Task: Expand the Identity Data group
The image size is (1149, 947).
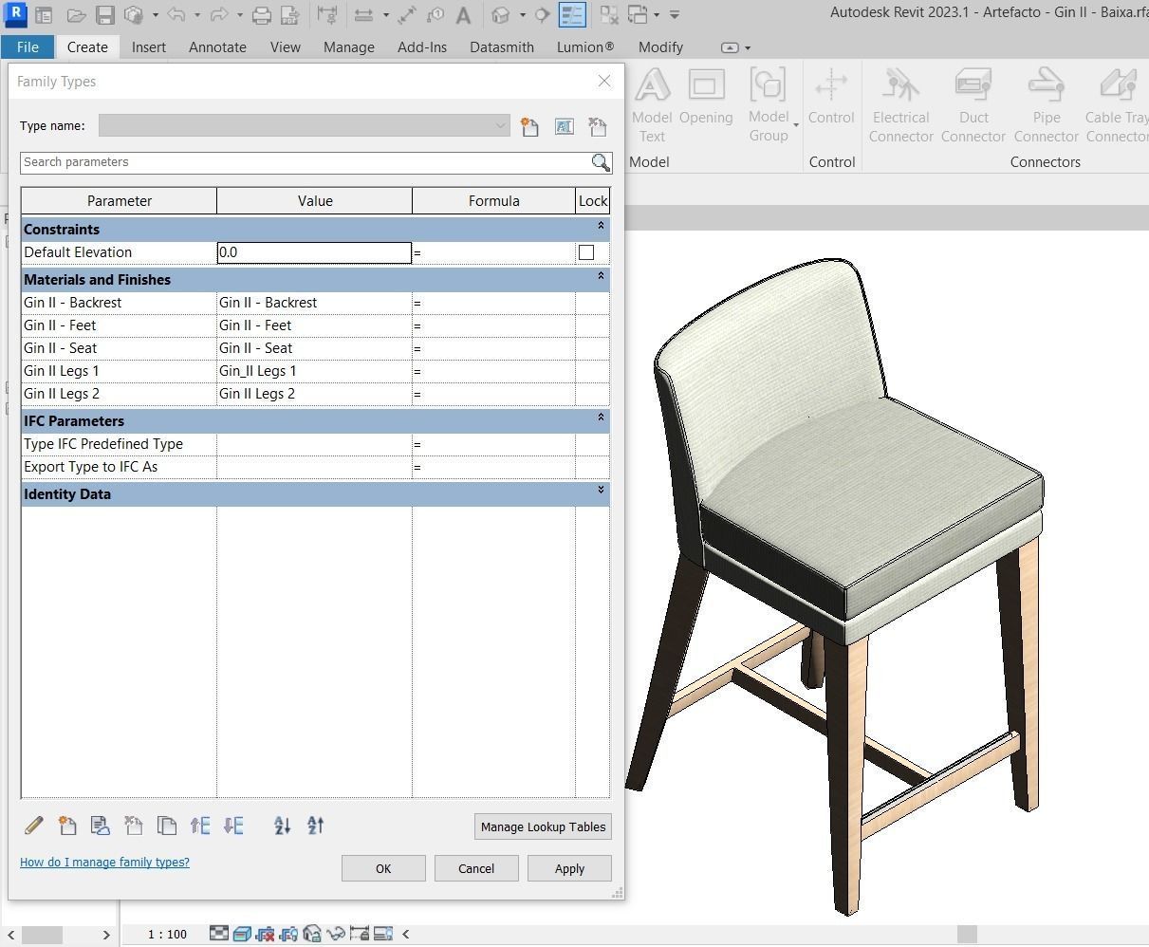Action: point(601,491)
